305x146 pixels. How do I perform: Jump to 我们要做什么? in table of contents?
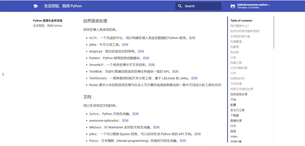(x=239, y=26)
